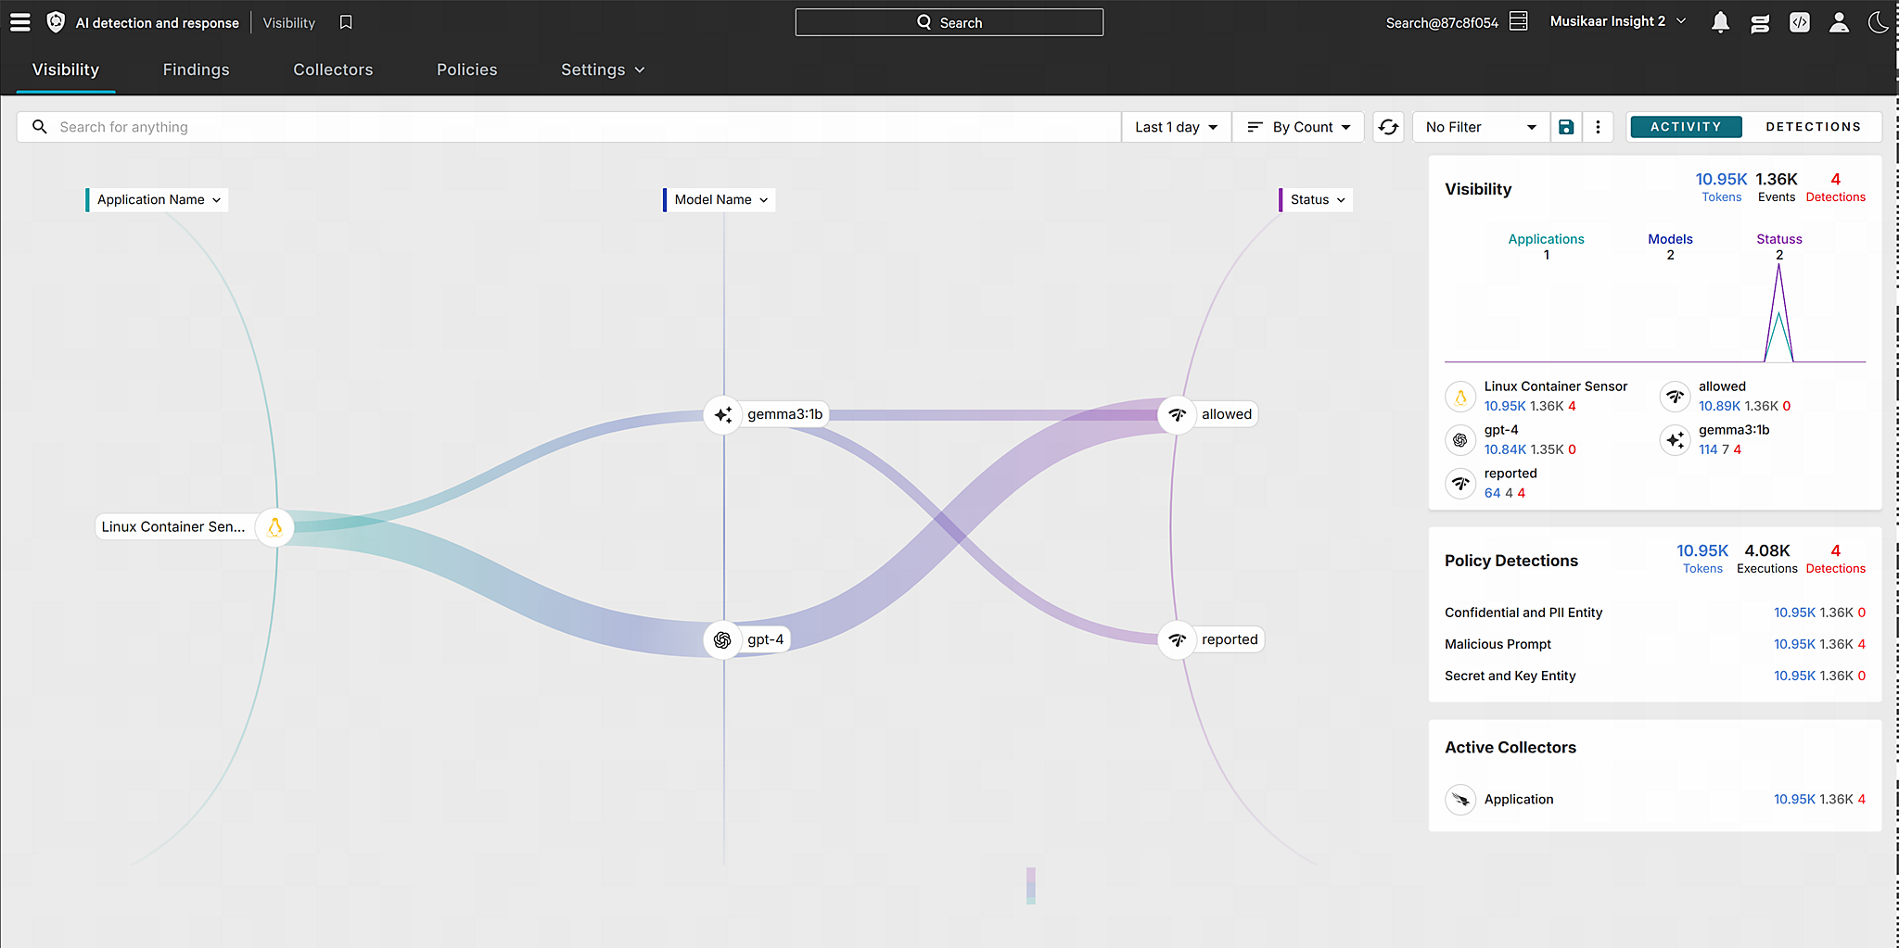Switch view to Detections
Viewport: 1899px width, 948px height.
(x=1813, y=127)
